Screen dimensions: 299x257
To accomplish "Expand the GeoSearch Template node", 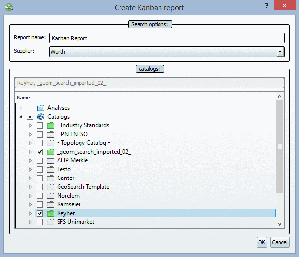I will [30, 187].
